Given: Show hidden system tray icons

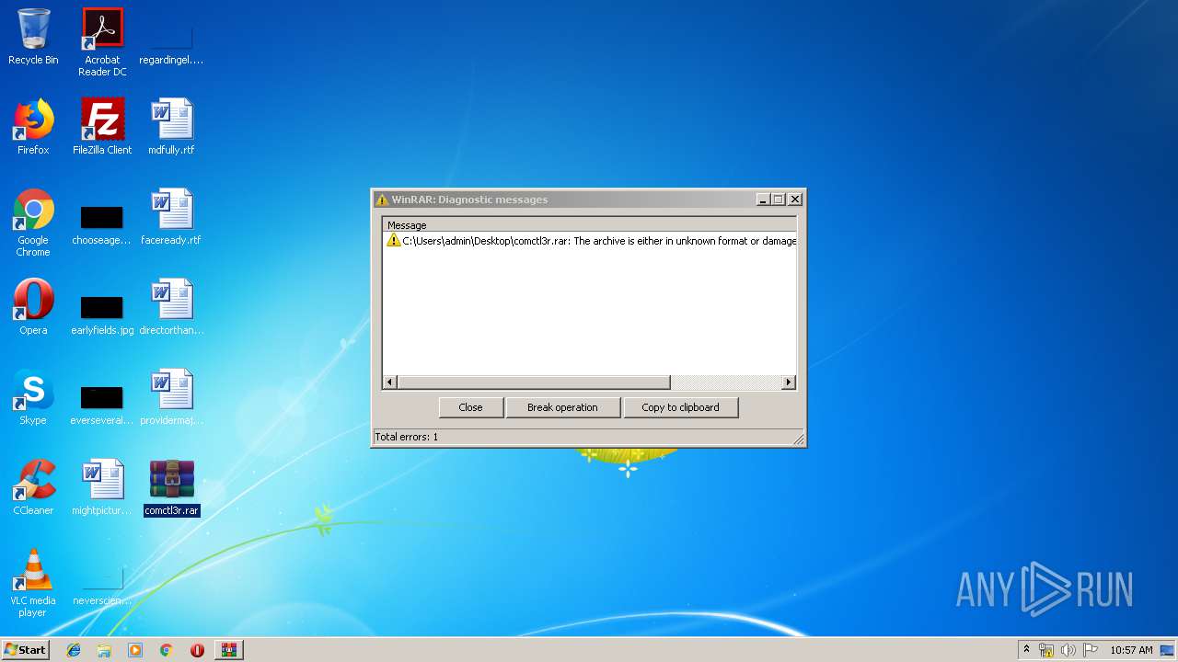Looking at the screenshot, I should [x=1026, y=650].
